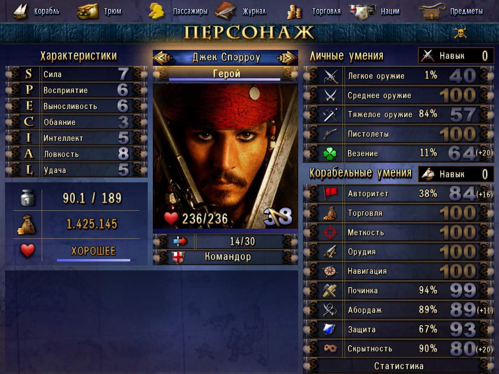Select the Абордаж skill row
The image size is (499, 374).
(399, 310)
